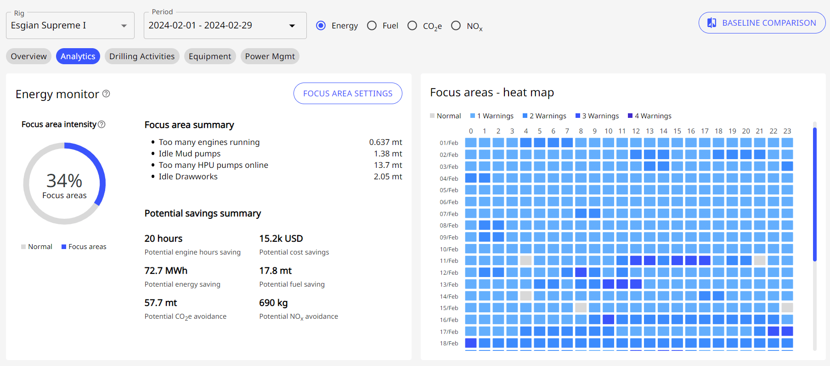
Task: Click the Focus area intensity help icon
Action: tap(102, 124)
